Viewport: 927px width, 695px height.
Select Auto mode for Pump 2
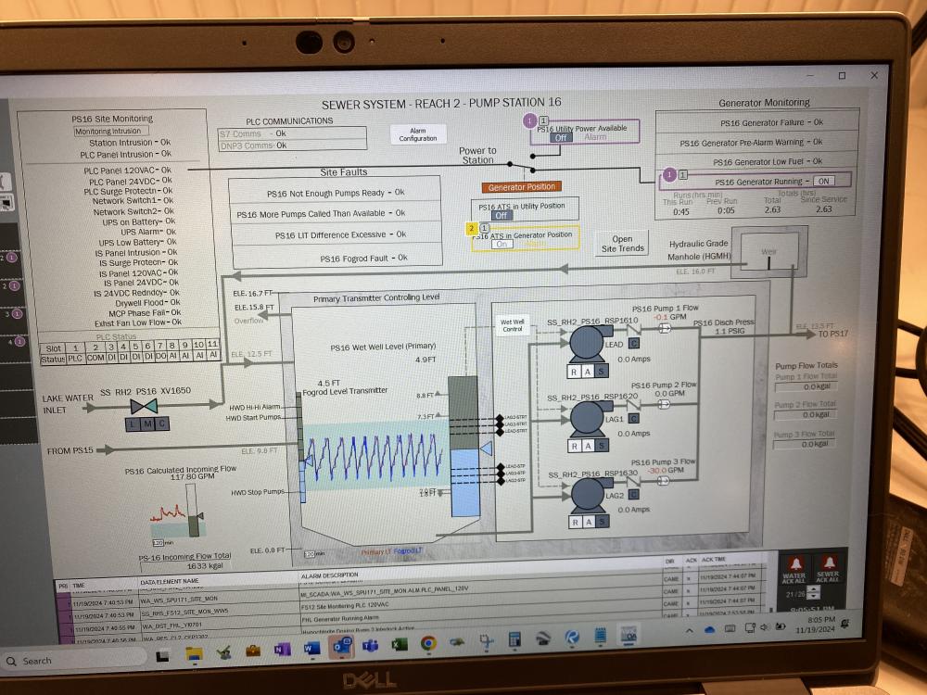click(x=588, y=445)
